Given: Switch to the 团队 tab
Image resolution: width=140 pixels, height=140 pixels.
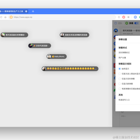Looking at the screenshot, I should click(x=118, y=23).
